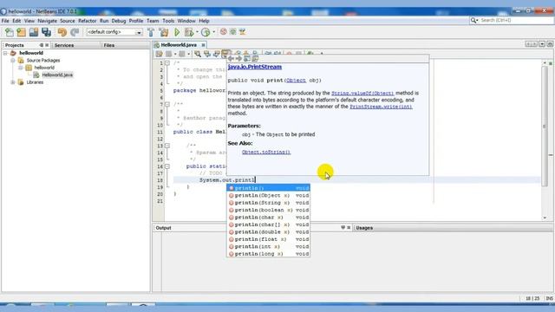Click the New File toolbar icon
Screen dimensions: 555x312
[x=10, y=32]
